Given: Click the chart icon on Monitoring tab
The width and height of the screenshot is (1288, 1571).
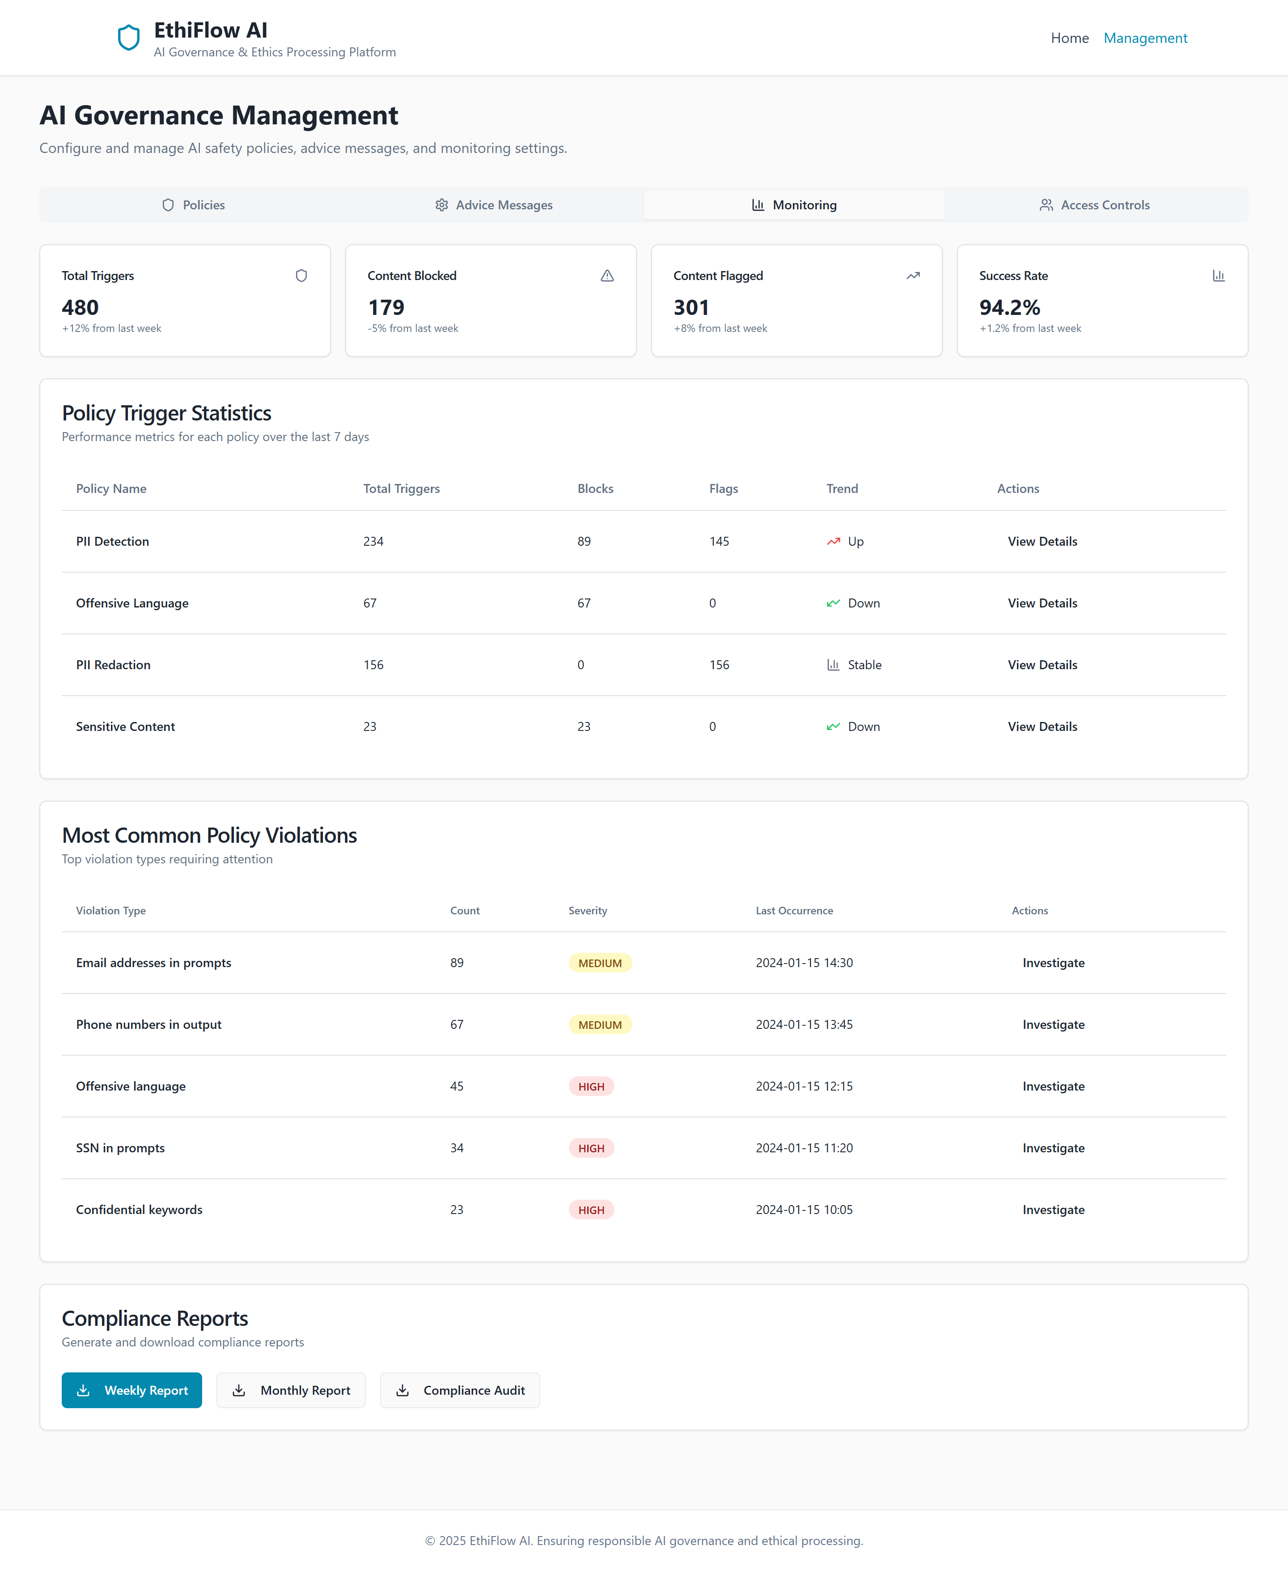Looking at the screenshot, I should point(758,205).
